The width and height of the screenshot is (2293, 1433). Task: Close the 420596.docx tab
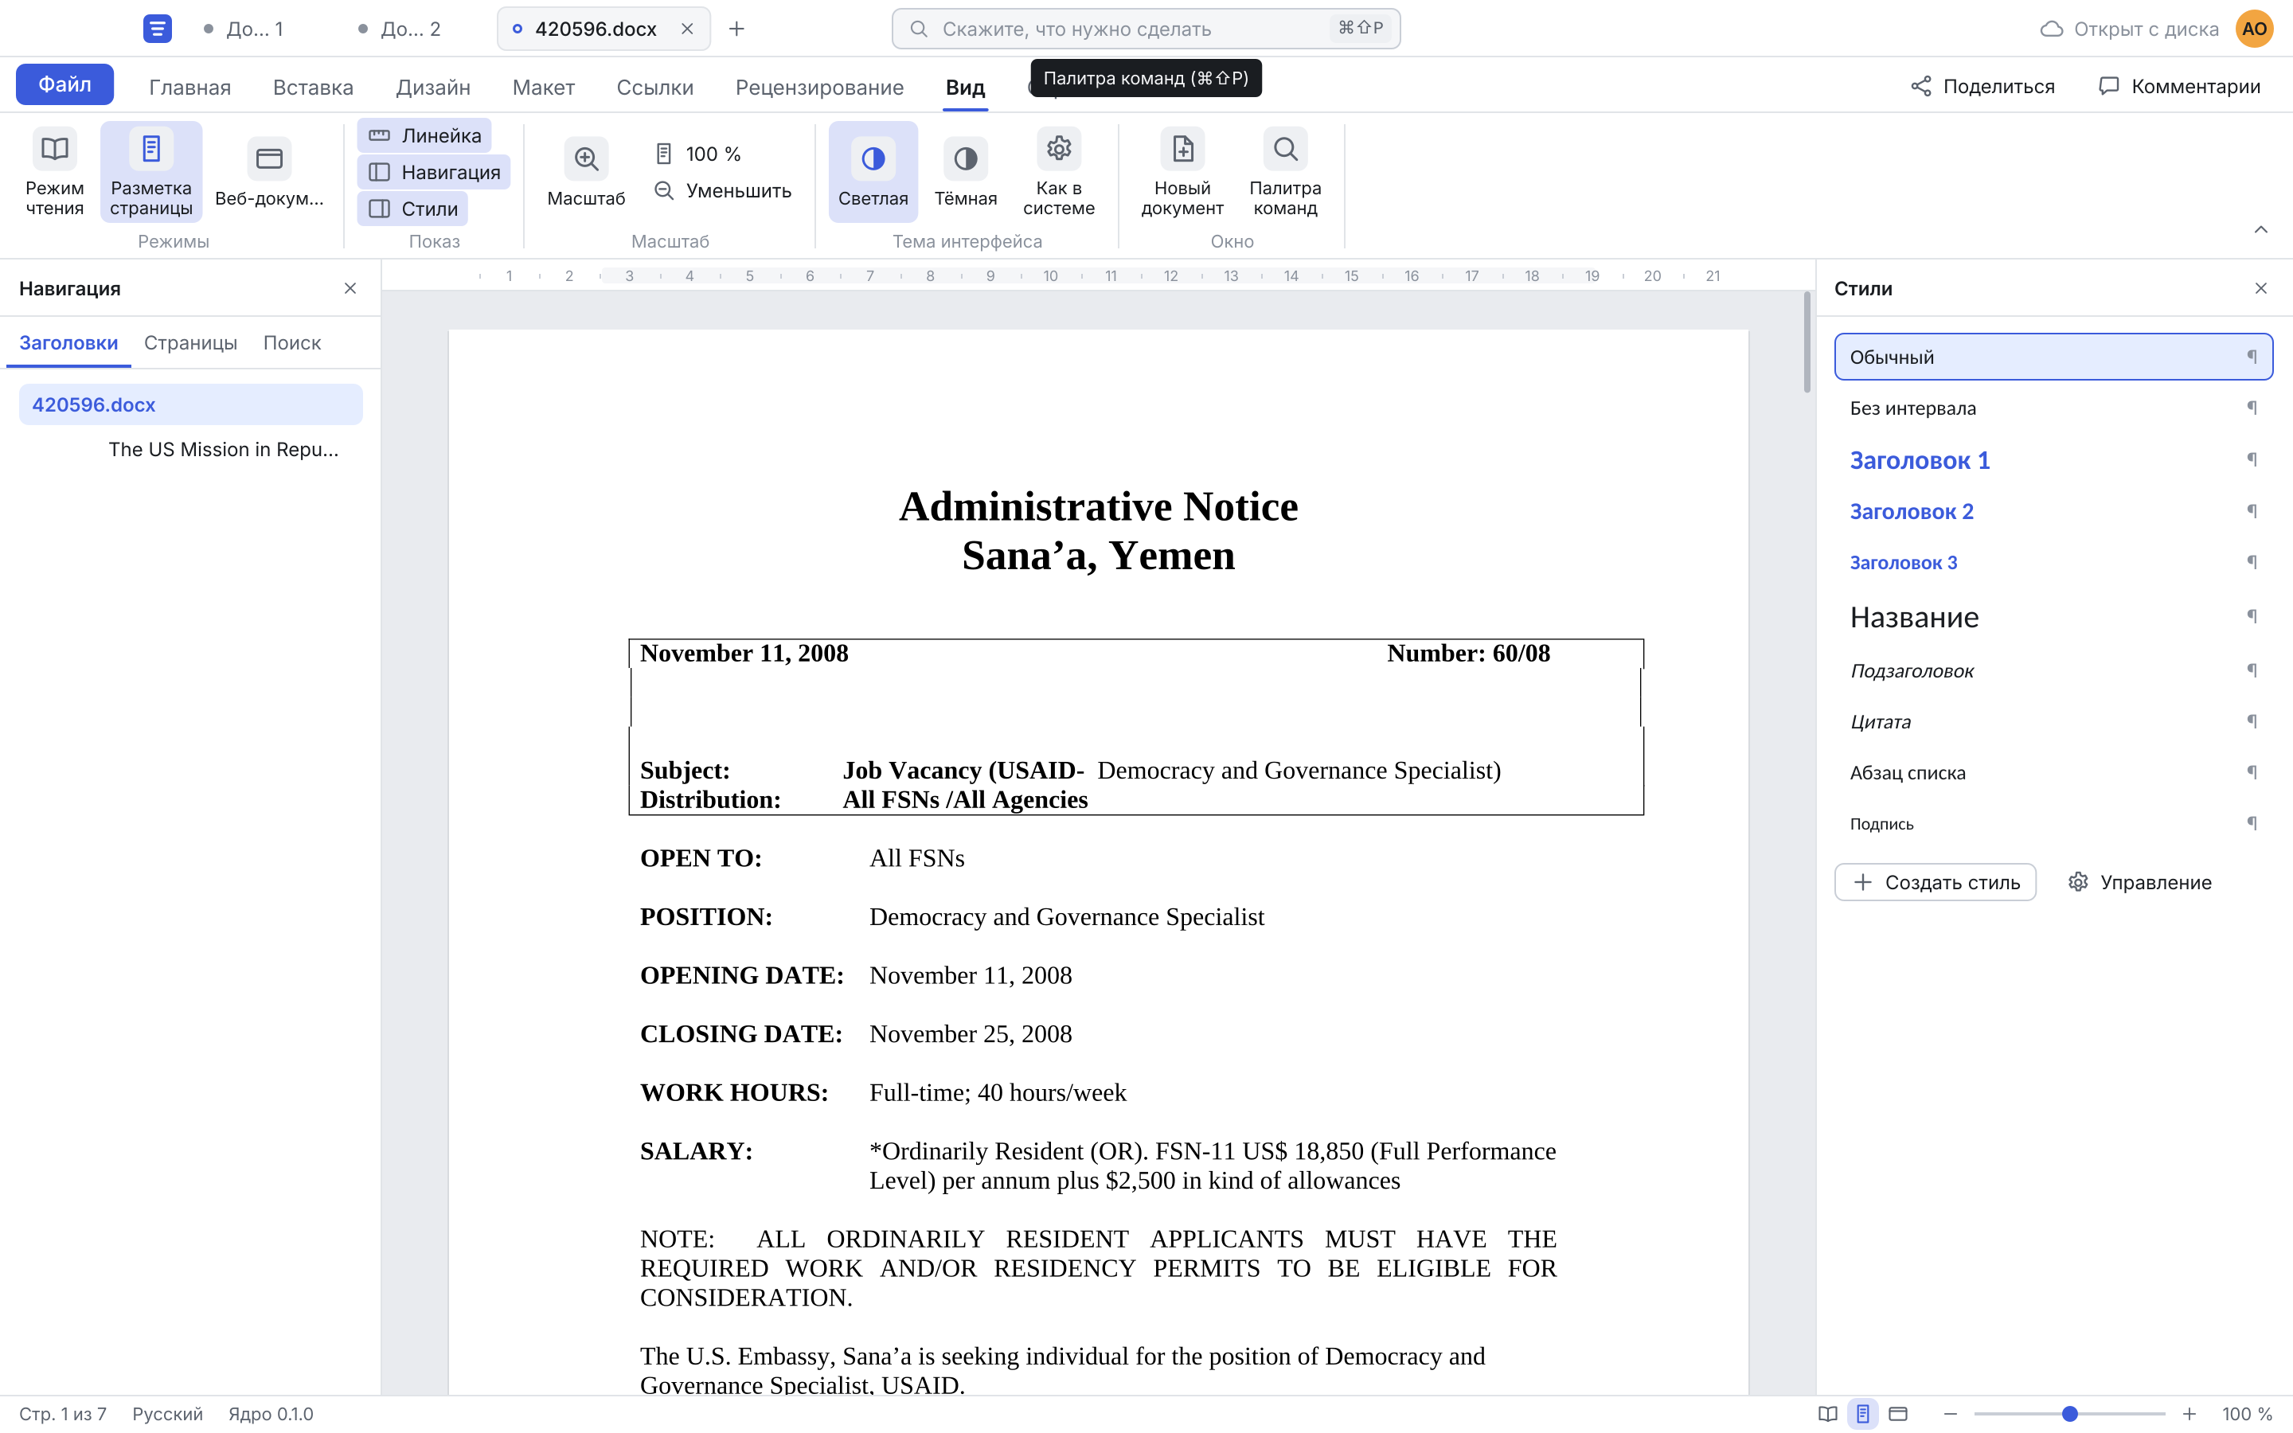pyautogui.click(x=687, y=29)
